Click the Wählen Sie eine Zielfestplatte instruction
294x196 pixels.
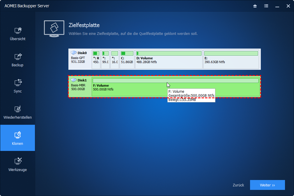[133, 34]
